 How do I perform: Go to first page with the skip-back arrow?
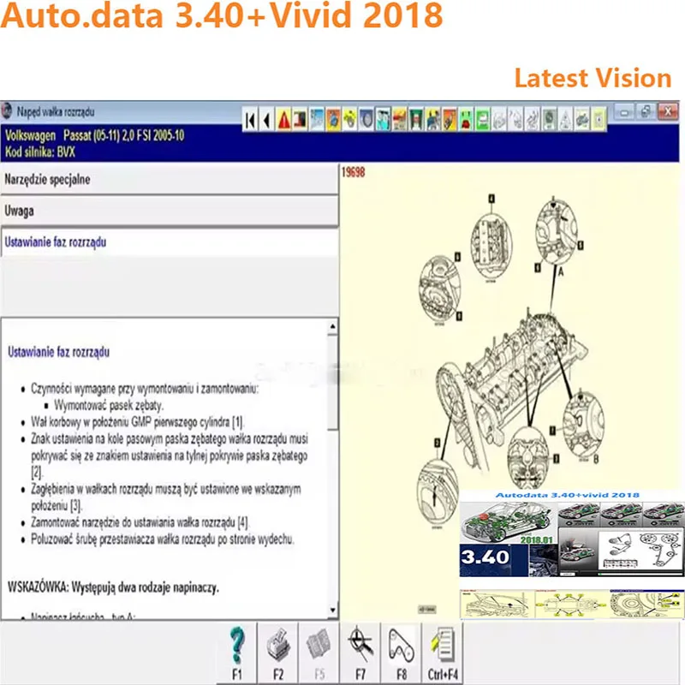[250, 120]
